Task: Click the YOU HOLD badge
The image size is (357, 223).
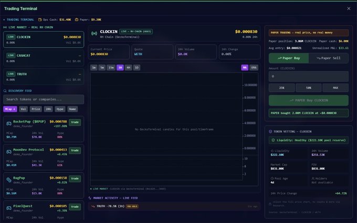Action: [x=132, y=206]
